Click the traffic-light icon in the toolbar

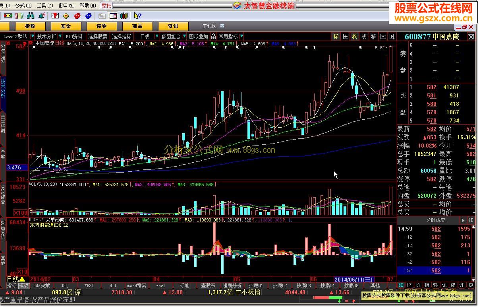pyautogui.click(x=8, y=16)
